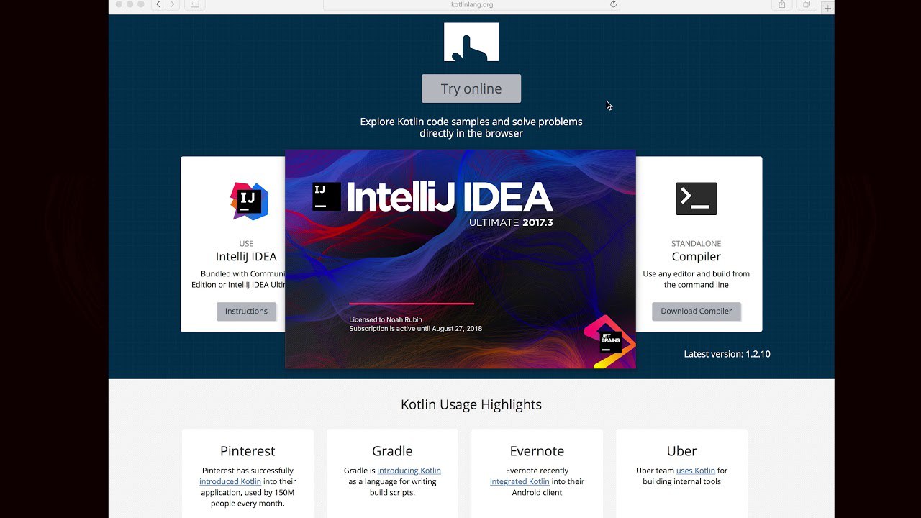
Task: Click the Download Compiler button
Action: 697,311
